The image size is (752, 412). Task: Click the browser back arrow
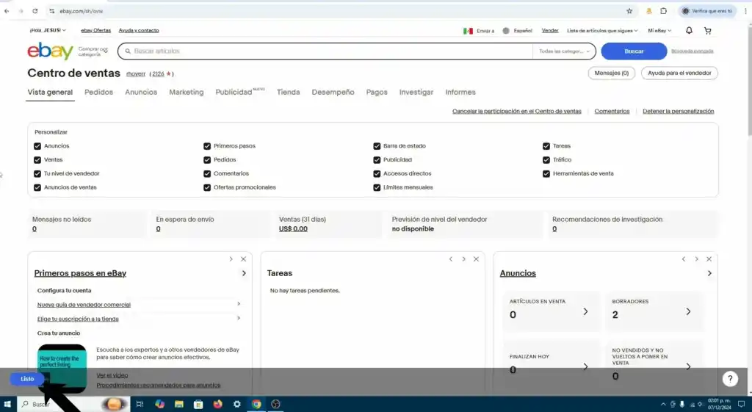pos(7,11)
